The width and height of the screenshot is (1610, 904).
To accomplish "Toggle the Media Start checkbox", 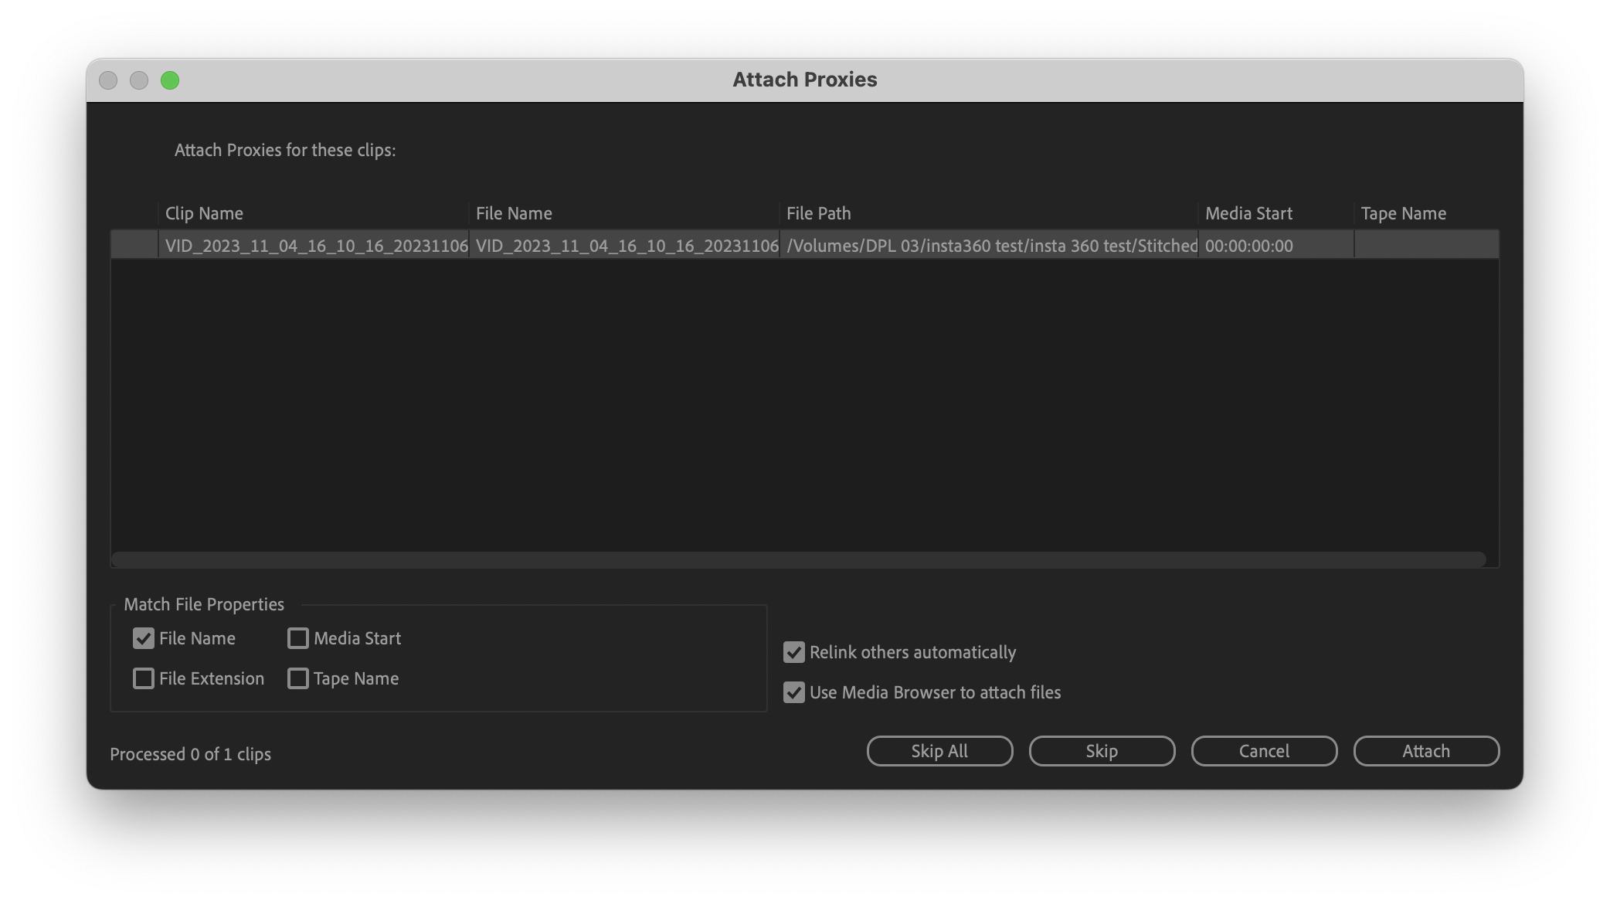I will [298, 638].
